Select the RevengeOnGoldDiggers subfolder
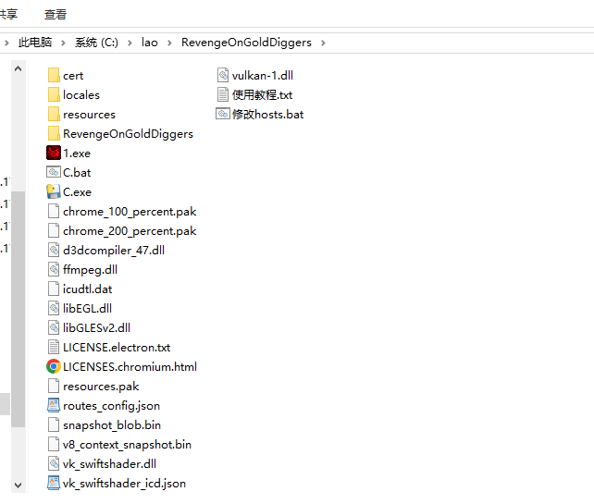The width and height of the screenshot is (594, 504). (x=127, y=134)
